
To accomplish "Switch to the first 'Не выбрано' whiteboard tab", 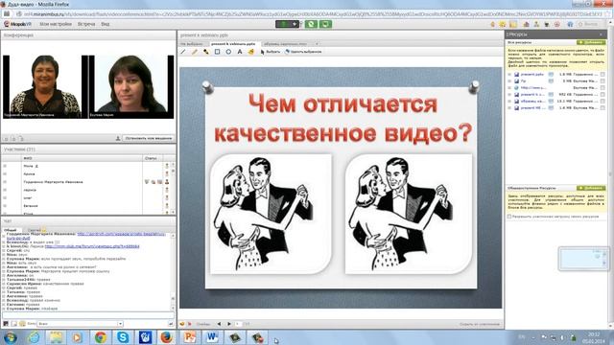I will point(192,44).
